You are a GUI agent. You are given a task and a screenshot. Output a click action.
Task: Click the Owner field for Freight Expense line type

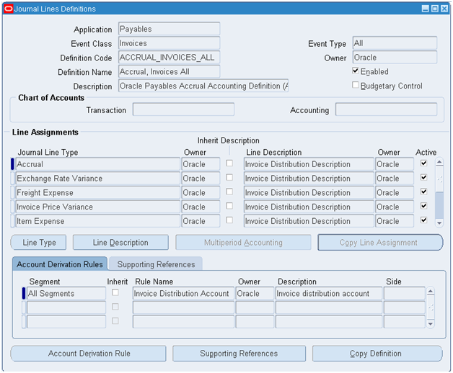tap(201, 192)
